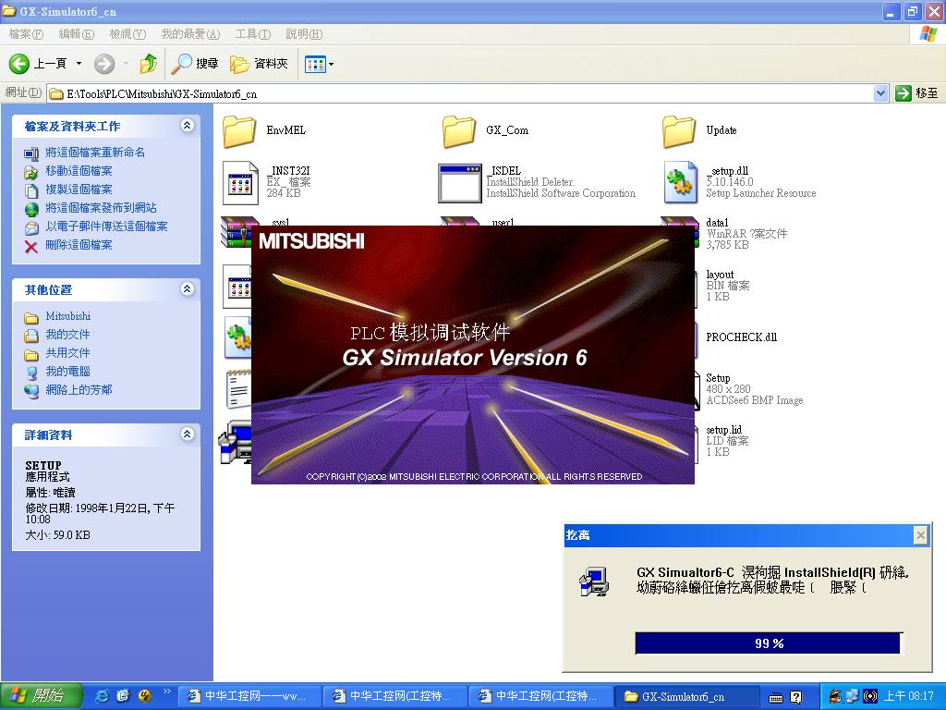Select the setup.lid file name
Image resolution: width=946 pixels, height=710 pixels.
point(724,431)
